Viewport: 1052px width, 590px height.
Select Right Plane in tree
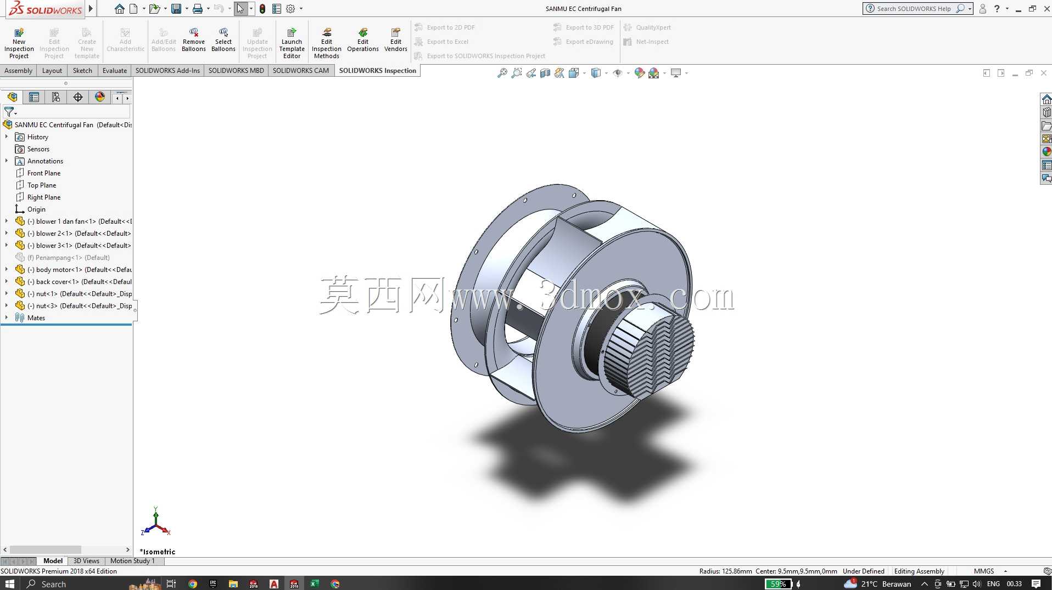[44, 197]
